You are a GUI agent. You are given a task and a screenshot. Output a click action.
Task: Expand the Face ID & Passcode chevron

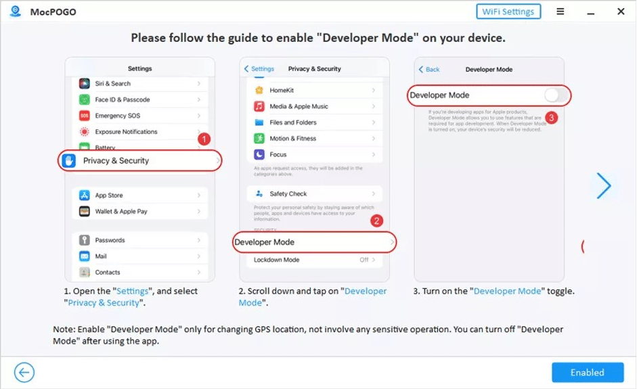coord(199,99)
